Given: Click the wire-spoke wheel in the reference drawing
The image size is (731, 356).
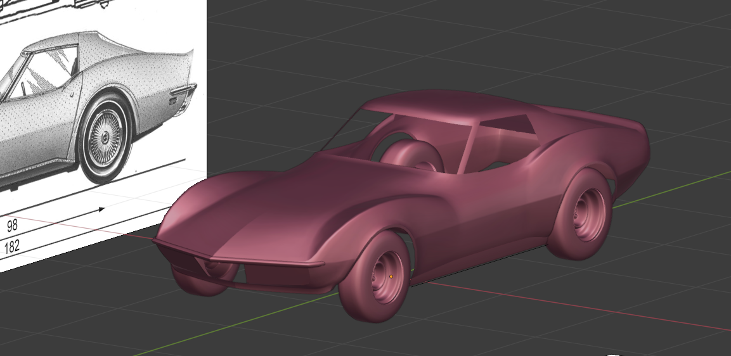Looking at the screenshot, I should [105, 137].
